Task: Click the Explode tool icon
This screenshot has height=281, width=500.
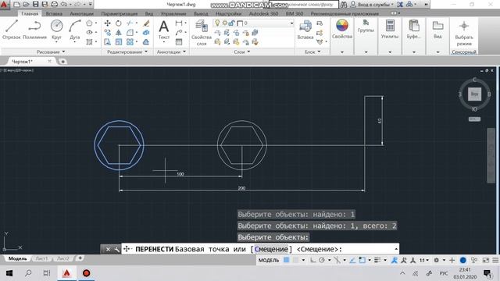Action: point(146,33)
